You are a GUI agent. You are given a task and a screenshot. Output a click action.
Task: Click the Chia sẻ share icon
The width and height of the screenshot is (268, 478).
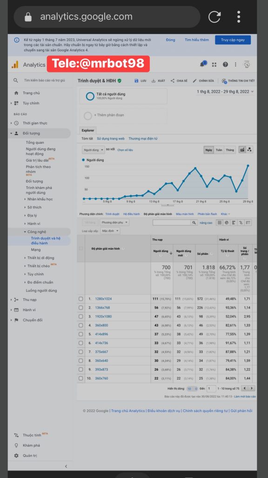(x=172, y=81)
